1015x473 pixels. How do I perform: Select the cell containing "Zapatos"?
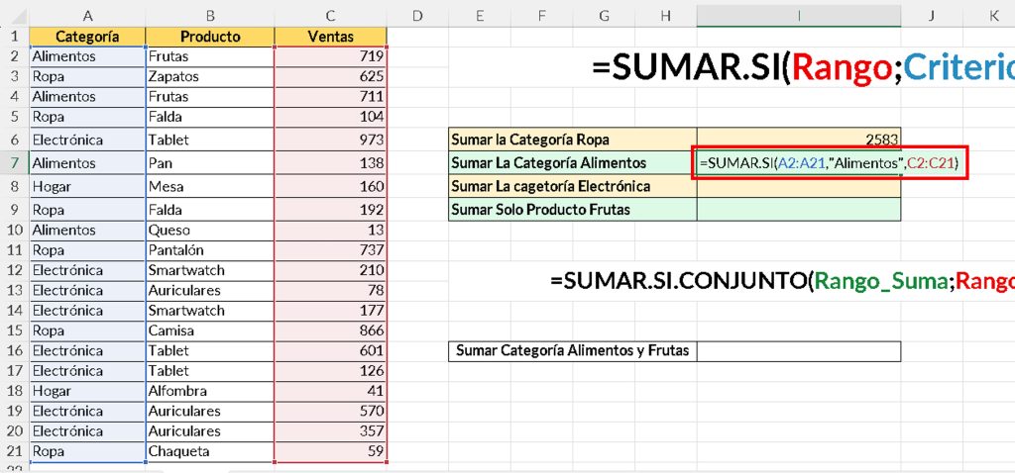tap(210, 76)
